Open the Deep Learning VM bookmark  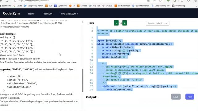(x=160, y=6)
